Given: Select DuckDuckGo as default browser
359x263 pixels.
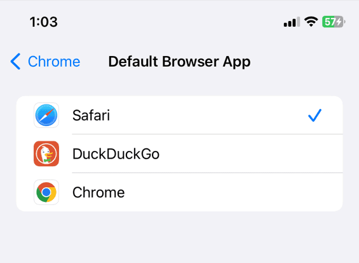Looking at the screenshot, I should (179, 153).
